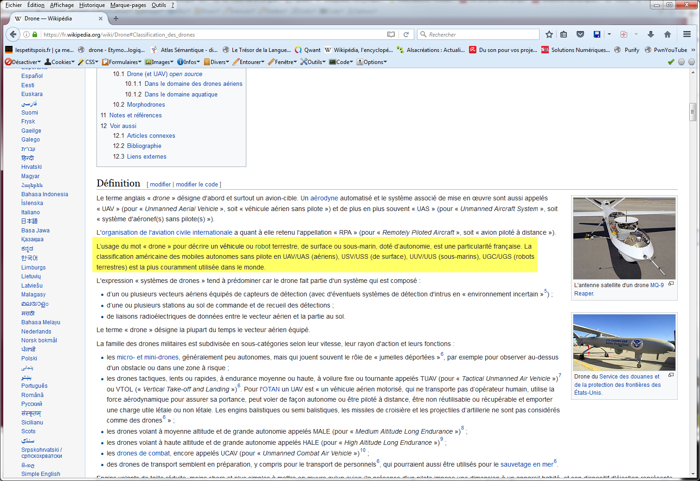Open the downloads arrow icon

coord(651,34)
